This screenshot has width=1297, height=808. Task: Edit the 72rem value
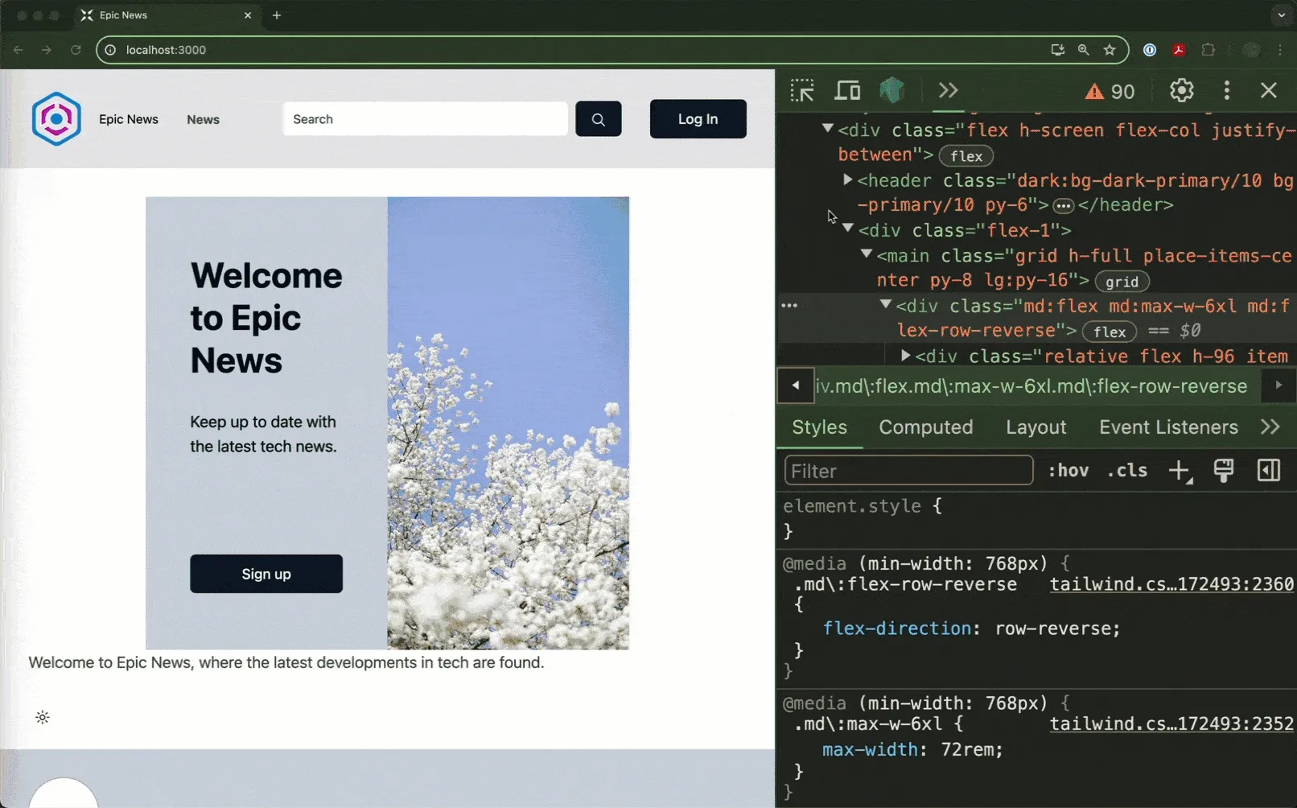967,750
